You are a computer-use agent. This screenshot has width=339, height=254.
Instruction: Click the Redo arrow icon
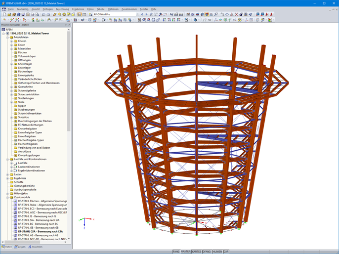[x=48, y=14]
